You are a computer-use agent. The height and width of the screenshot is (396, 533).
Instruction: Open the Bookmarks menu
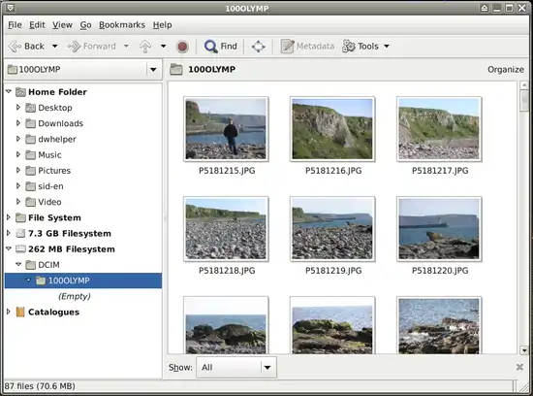[x=122, y=25]
